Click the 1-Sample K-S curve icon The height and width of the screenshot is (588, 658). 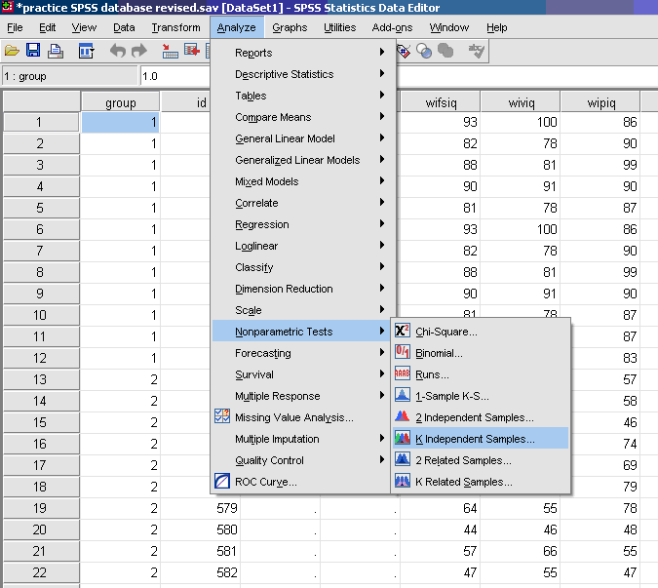click(402, 395)
